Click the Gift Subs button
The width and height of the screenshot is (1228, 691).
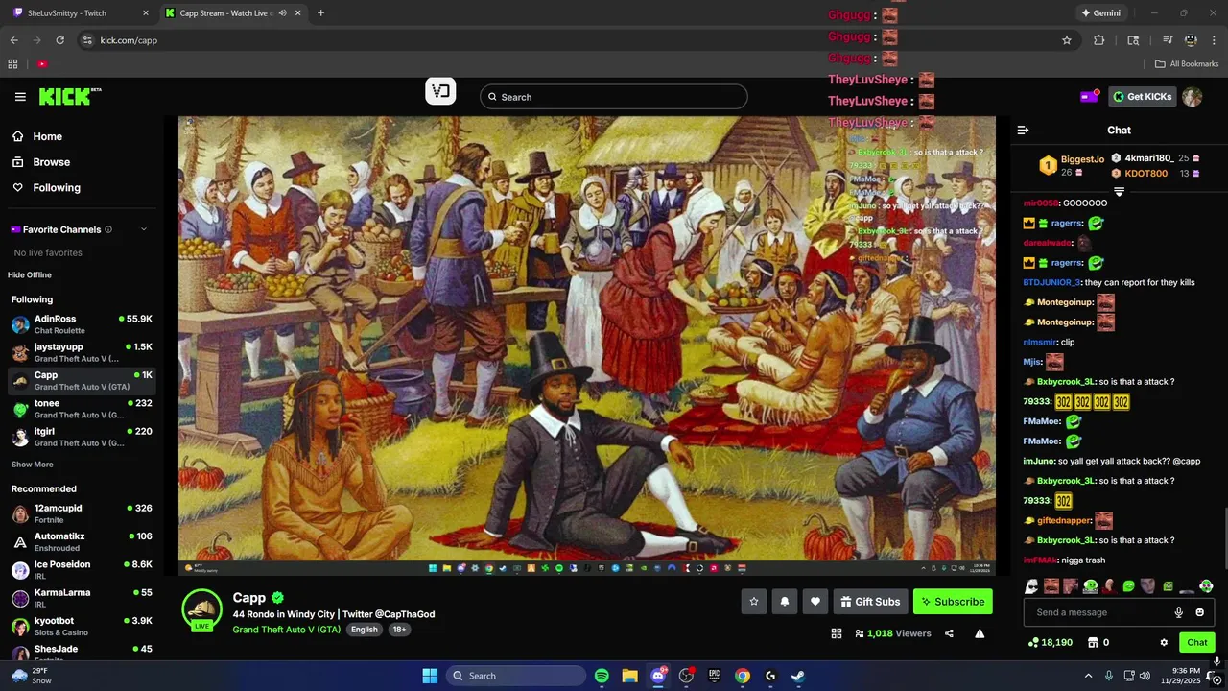click(x=870, y=602)
